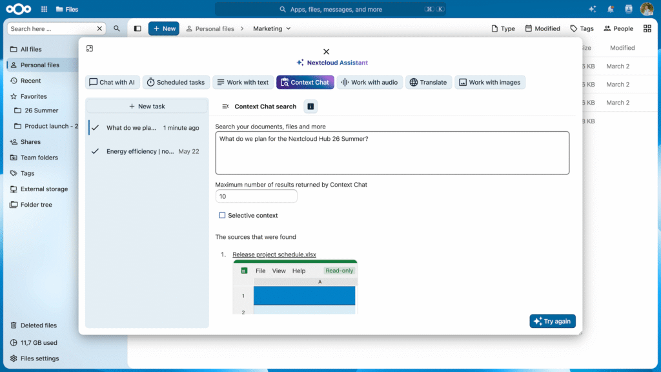The image size is (661, 372).
Task: Click the info icon next to Context Chat search
Action: point(310,107)
